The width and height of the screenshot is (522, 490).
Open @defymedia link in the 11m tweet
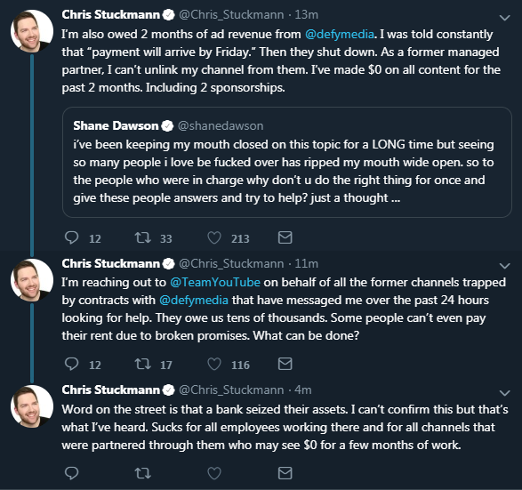(194, 301)
